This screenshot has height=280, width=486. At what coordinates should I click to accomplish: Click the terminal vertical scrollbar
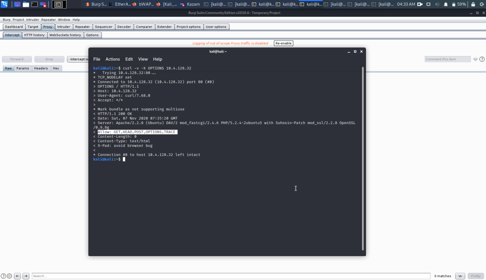363,158
